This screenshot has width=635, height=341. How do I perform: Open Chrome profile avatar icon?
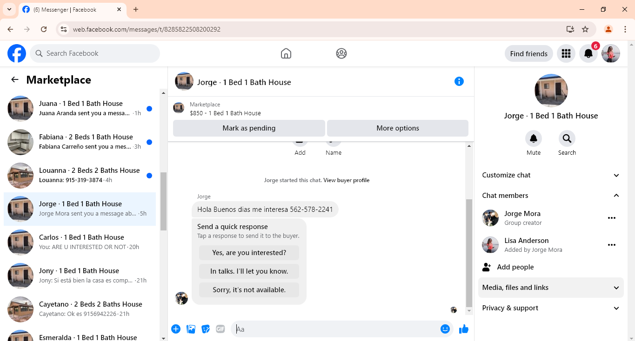point(608,29)
